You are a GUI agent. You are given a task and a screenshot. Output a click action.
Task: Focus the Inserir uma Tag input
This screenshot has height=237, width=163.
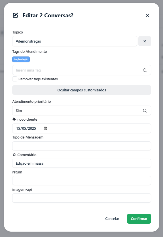[77, 70]
